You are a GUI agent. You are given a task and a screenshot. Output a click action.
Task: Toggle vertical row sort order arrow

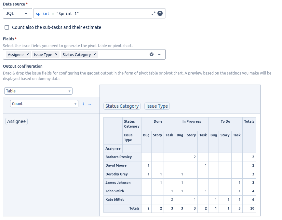[83, 104]
